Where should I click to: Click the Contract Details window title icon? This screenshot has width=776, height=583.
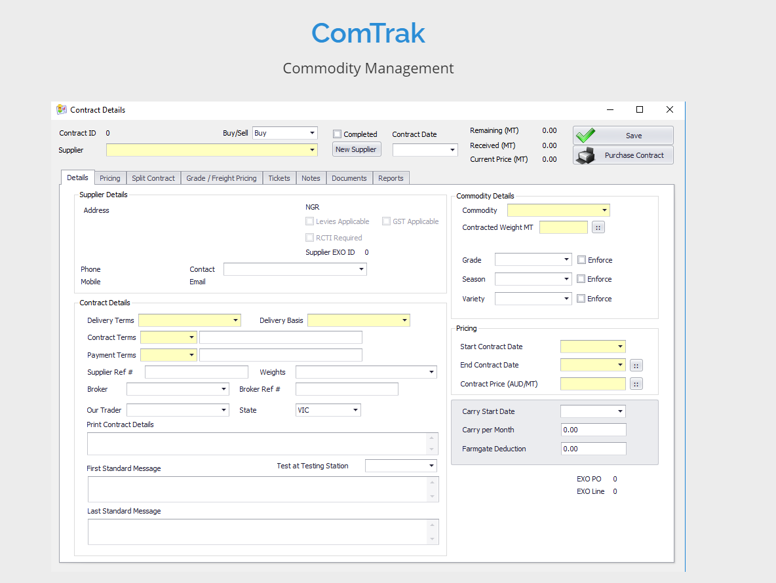click(x=62, y=110)
